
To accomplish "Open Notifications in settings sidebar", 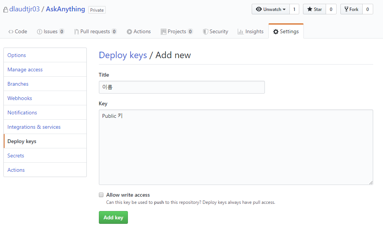I will click(x=45, y=112).
